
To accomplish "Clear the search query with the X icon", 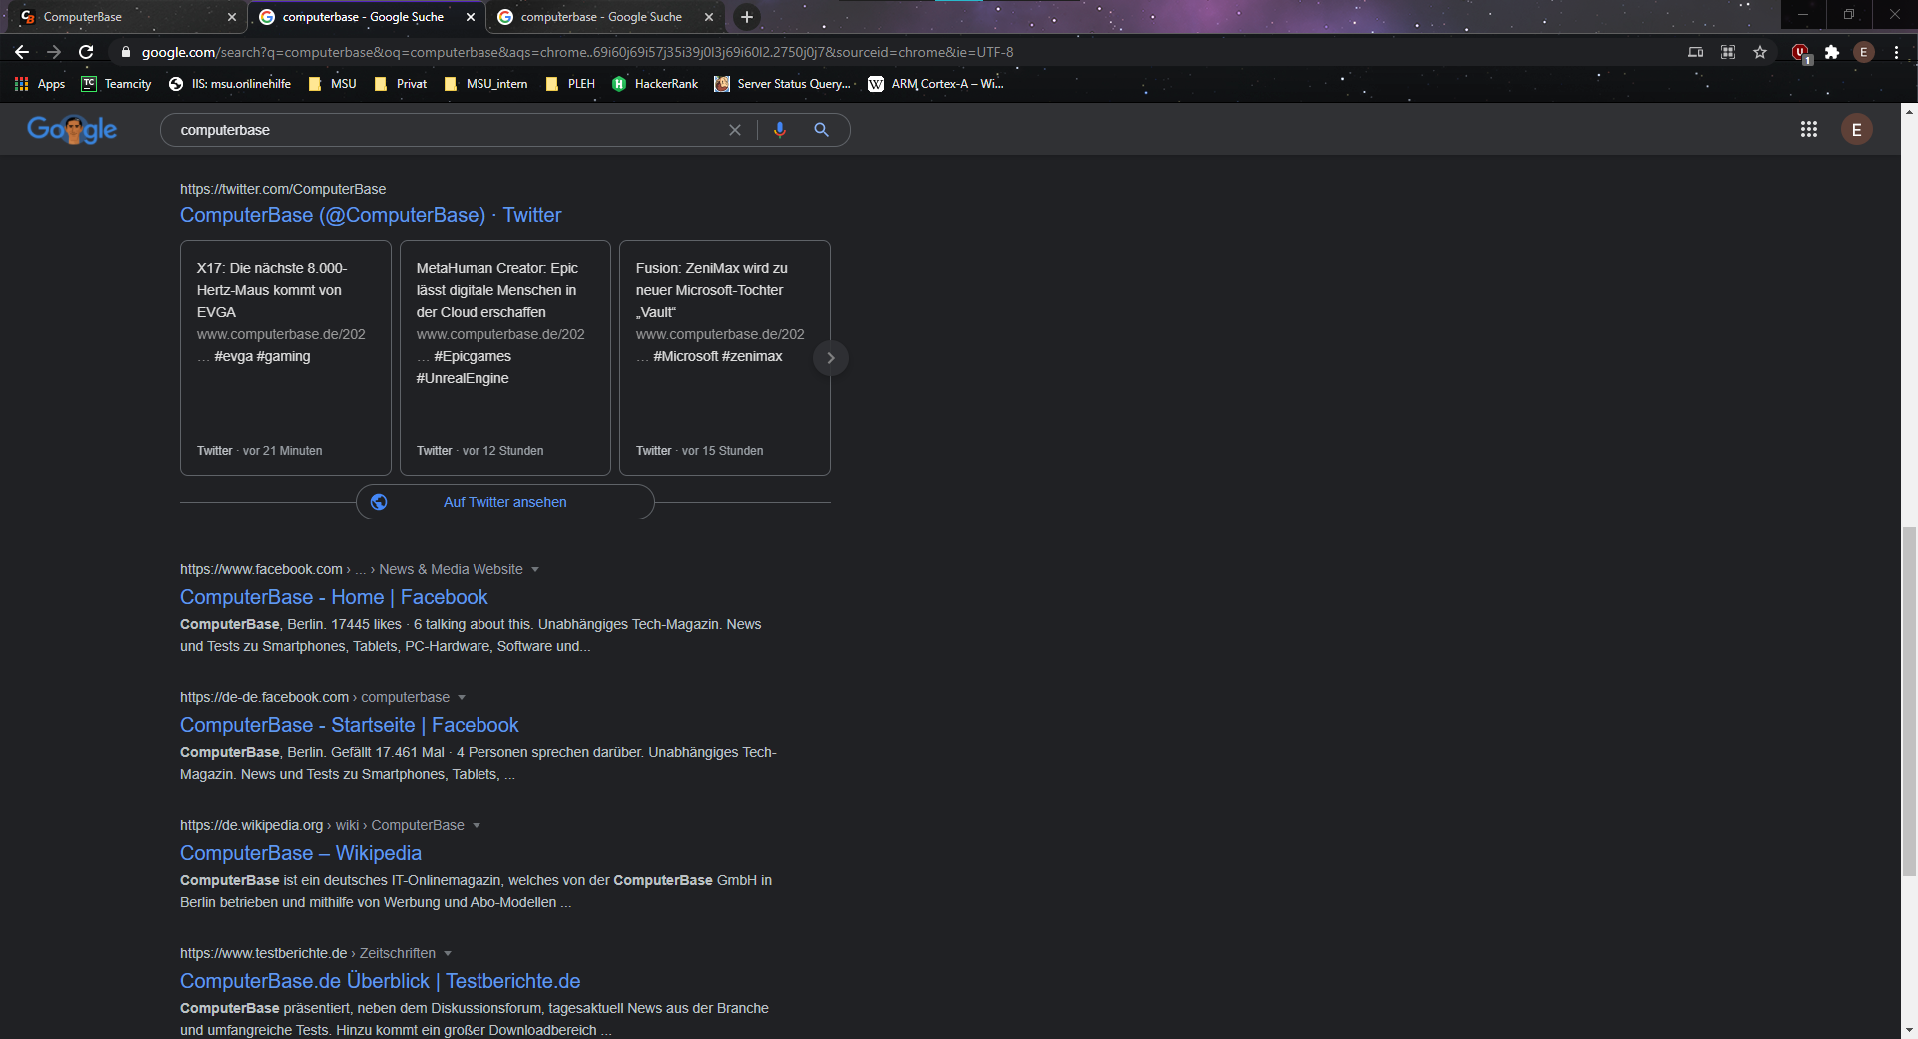I will tap(735, 130).
